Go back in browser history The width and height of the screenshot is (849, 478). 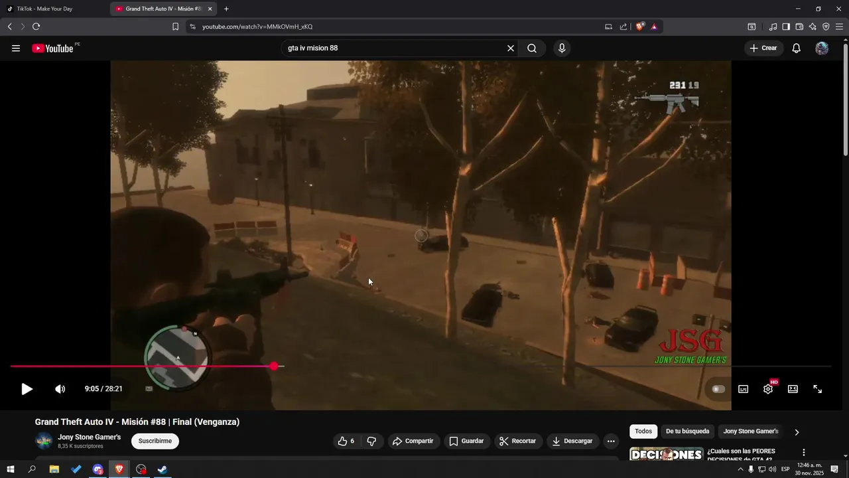coord(10,27)
